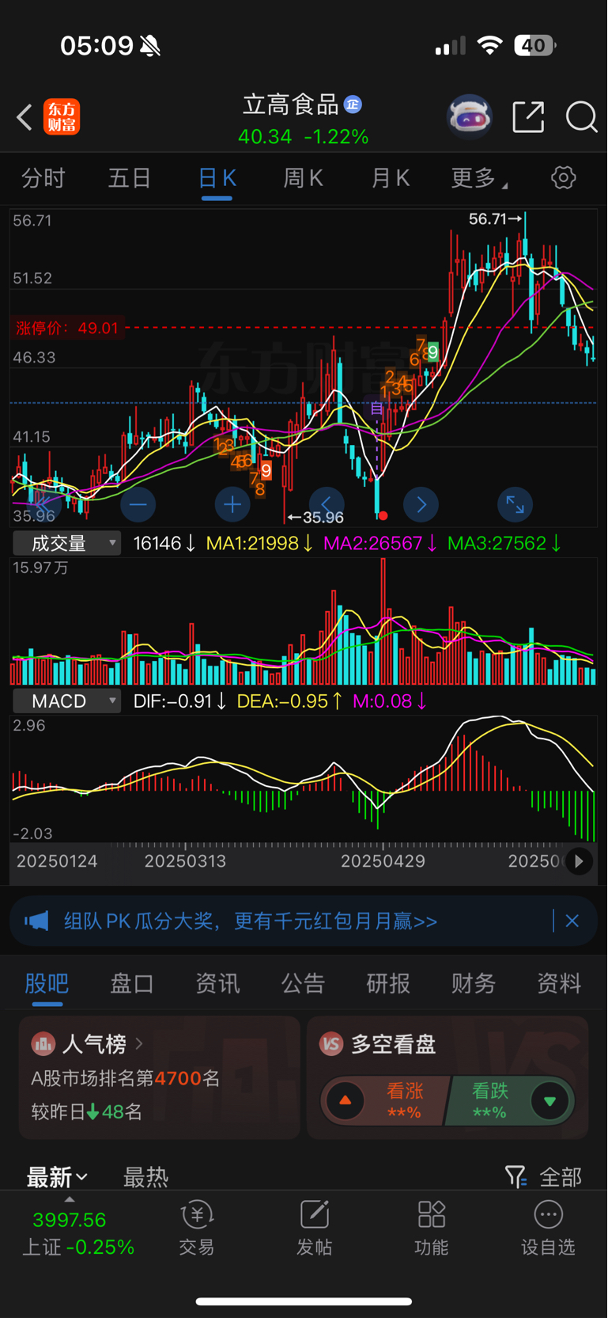Tap 立高食品 stock title
608x1318 pixels.
(x=291, y=104)
